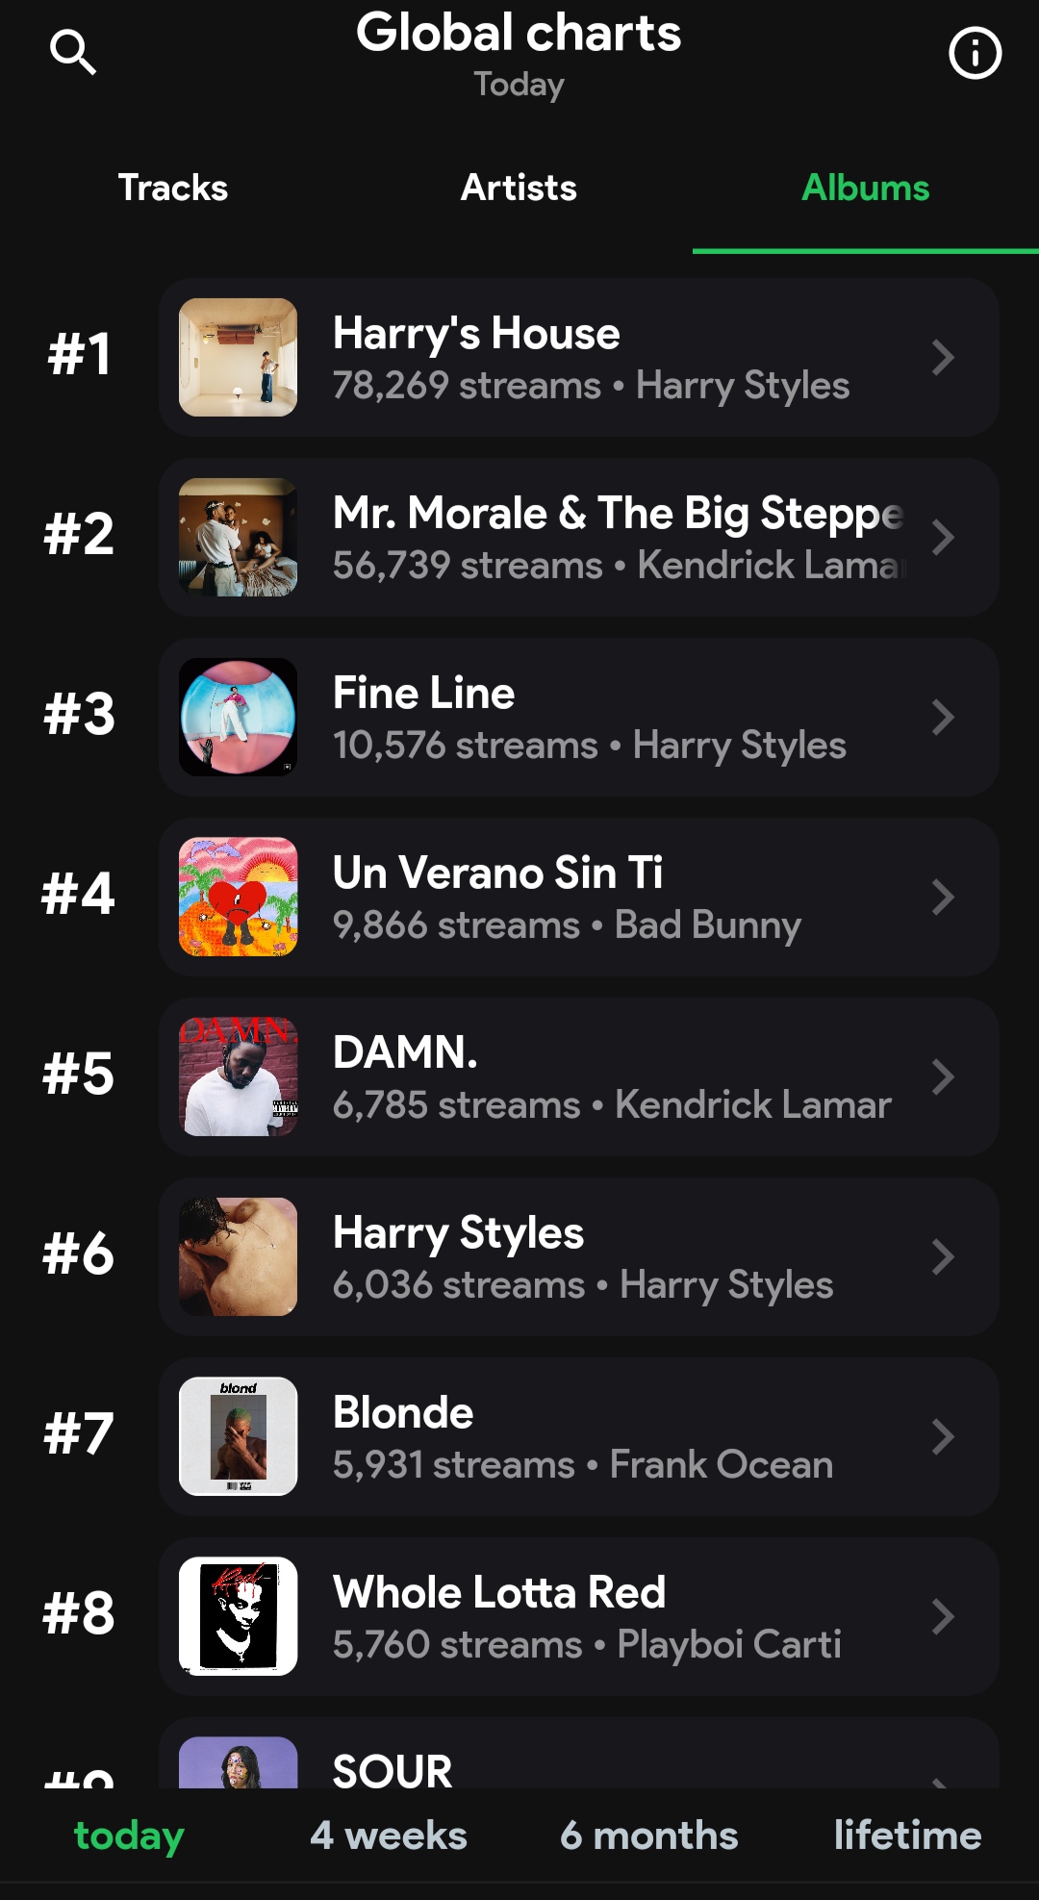Open the DAMN. album cover
Image resolution: width=1039 pixels, height=1900 pixels.
(239, 1077)
